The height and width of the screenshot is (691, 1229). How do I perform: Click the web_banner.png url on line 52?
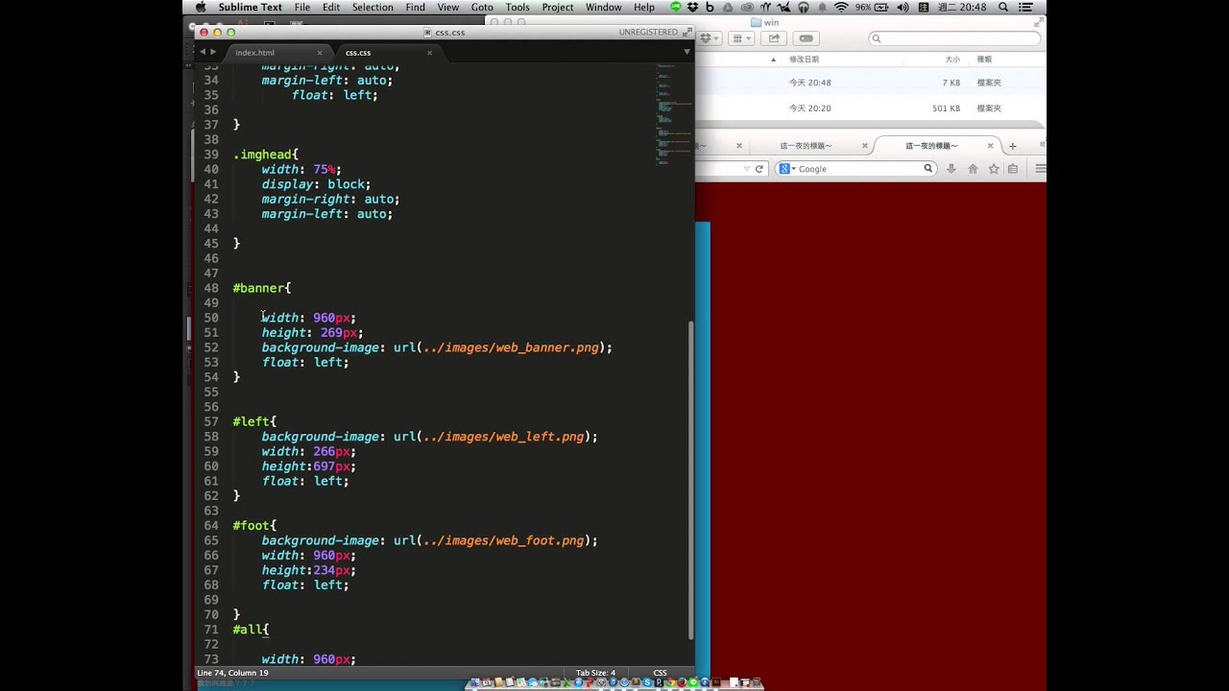(511, 347)
